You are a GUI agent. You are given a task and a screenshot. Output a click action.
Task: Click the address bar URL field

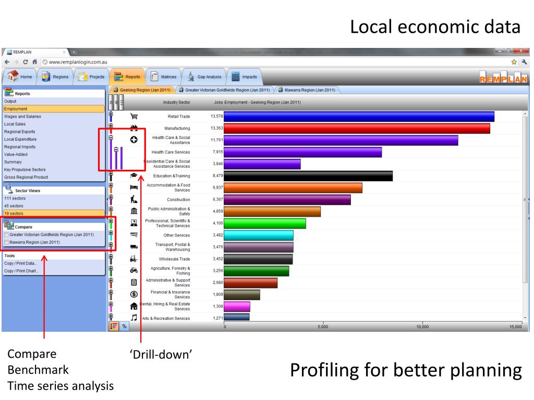pos(275,62)
